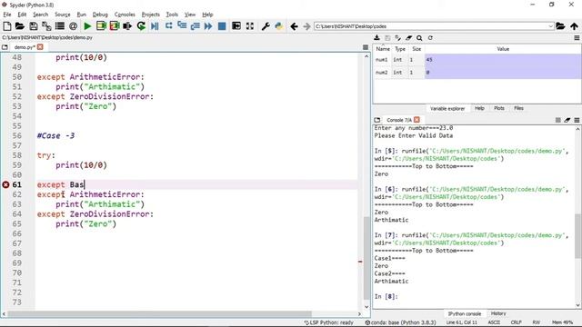Open Variable explorer options menu
The width and height of the screenshot is (582, 327).
(577, 38)
